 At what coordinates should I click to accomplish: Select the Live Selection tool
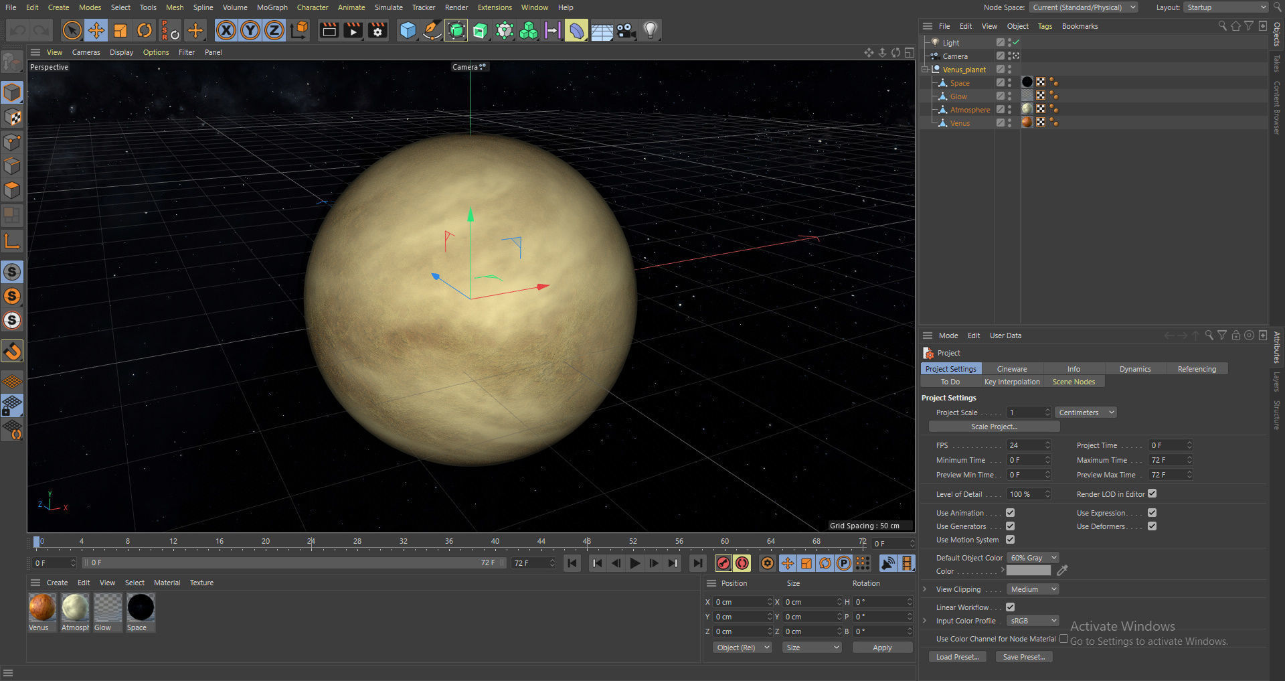point(72,30)
